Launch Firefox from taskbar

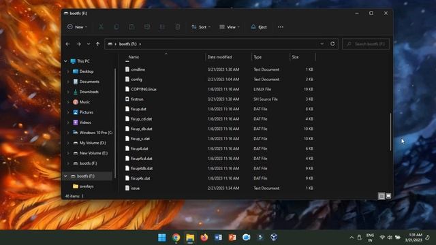pos(204,238)
